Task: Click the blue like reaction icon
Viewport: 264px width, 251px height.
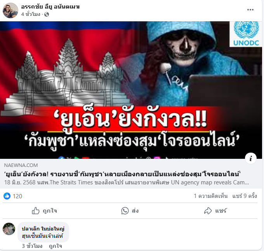Action: 7,196
